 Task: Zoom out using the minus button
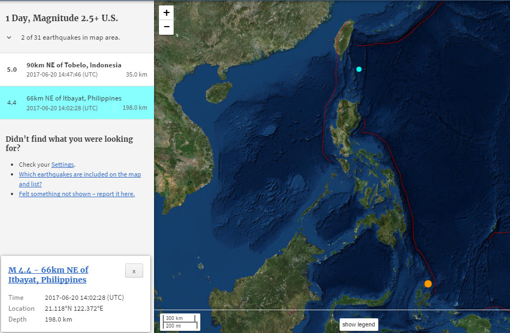166,26
